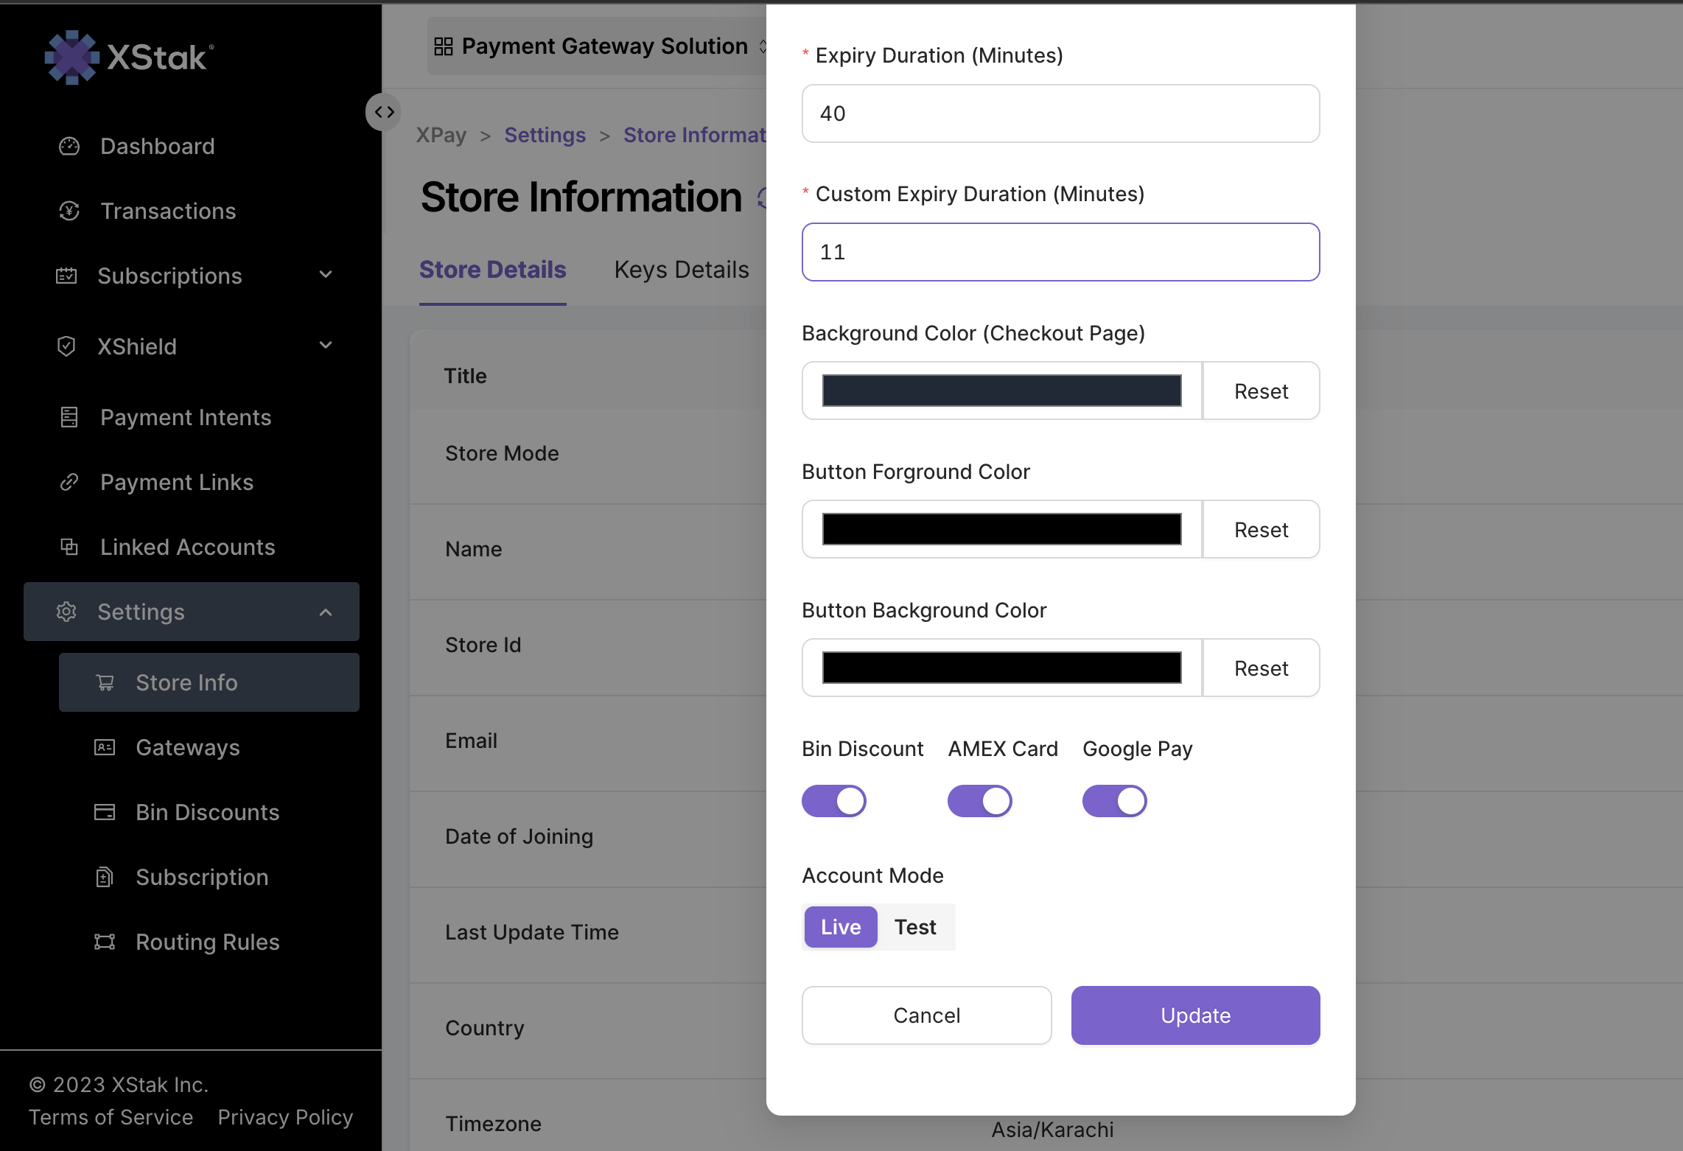
Task: Reset the Button Forground Color
Action: pyautogui.click(x=1261, y=529)
